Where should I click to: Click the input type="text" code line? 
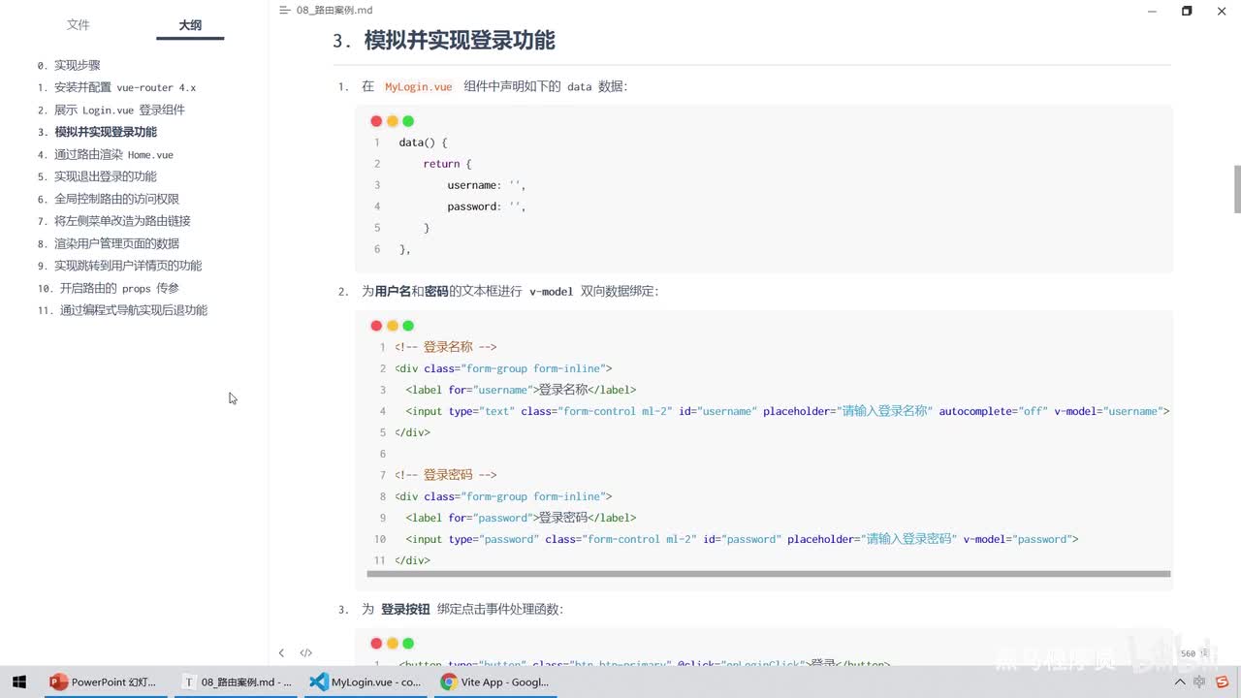(788, 411)
